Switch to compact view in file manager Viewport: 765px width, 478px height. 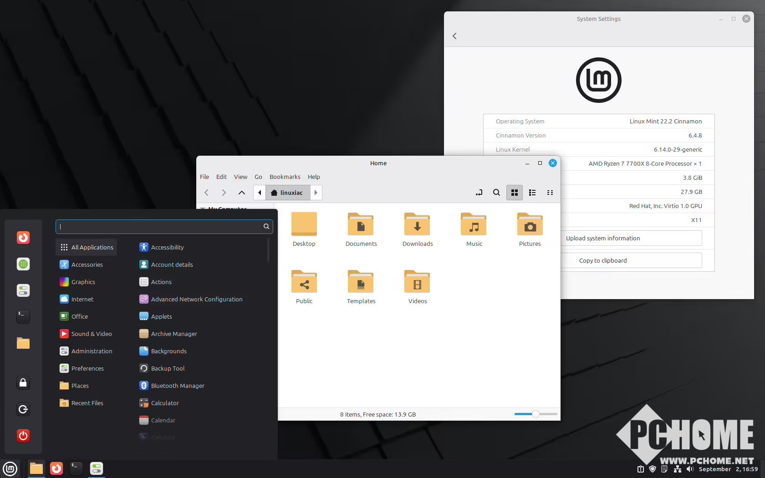(x=550, y=193)
